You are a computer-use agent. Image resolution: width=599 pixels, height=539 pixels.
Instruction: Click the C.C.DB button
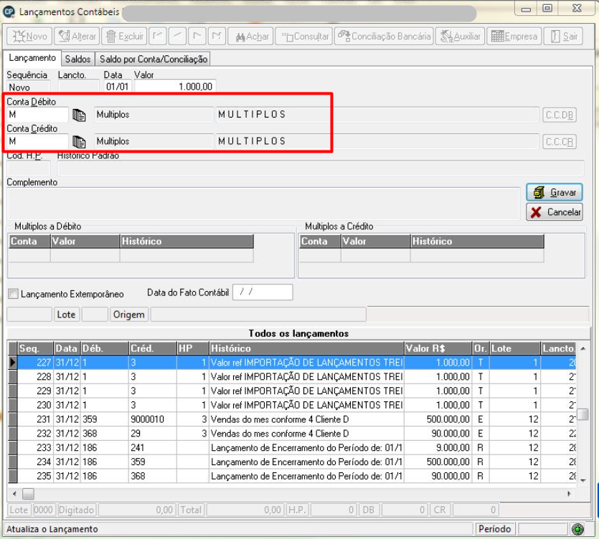tap(560, 115)
